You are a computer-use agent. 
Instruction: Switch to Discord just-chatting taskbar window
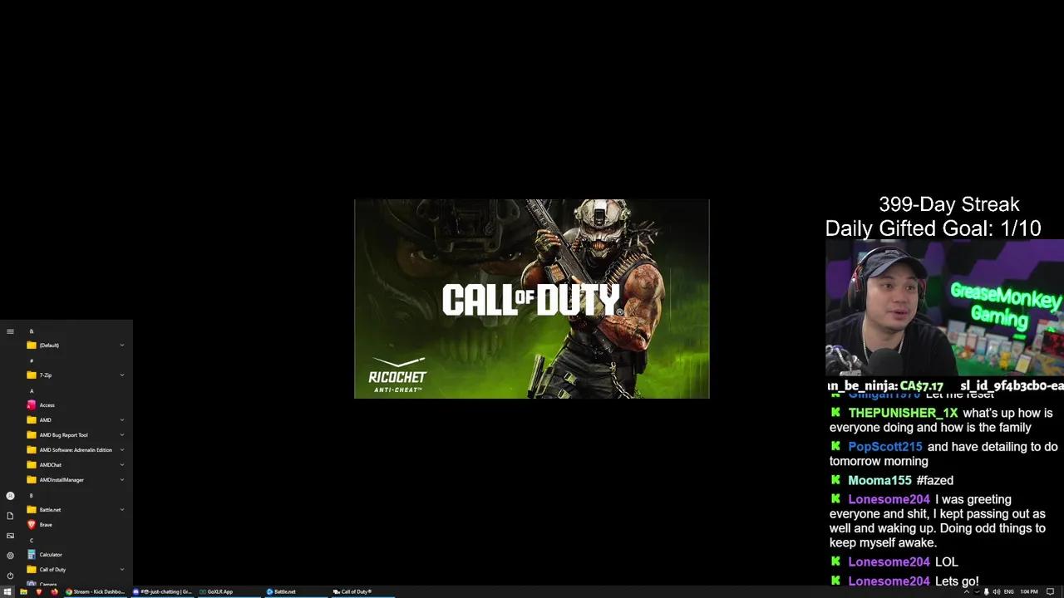(x=163, y=591)
